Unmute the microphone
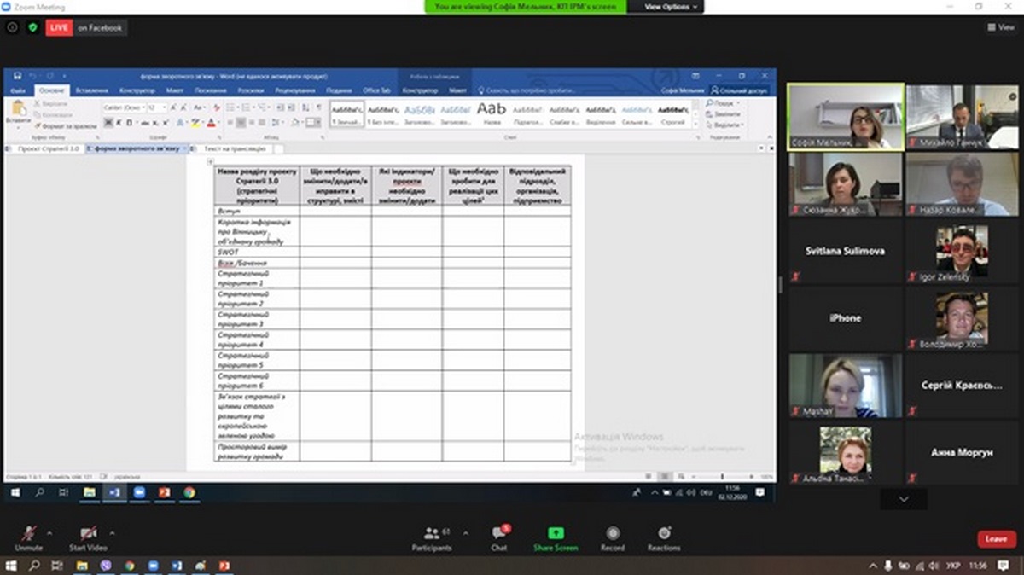The image size is (1024, 575). [x=28, y=537]
